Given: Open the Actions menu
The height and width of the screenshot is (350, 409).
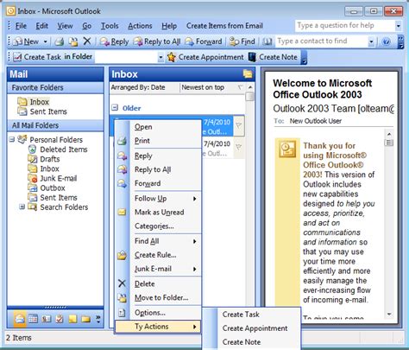Looking at the screenshot, I should pyautogui.click(x=140, y=26).
